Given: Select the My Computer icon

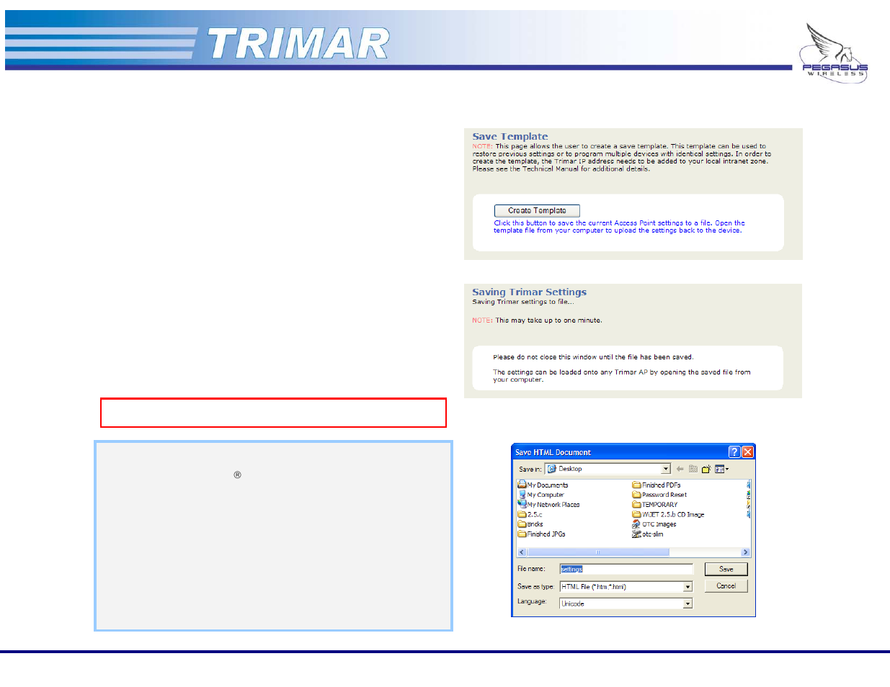Looking at the screenshot, I should [x=522, y=495].
